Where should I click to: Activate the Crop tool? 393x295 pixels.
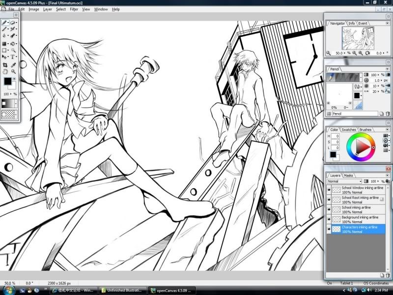tap(5, 65)
